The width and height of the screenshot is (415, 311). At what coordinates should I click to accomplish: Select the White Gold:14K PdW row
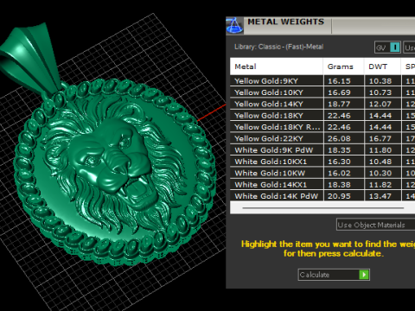point(322,196)
